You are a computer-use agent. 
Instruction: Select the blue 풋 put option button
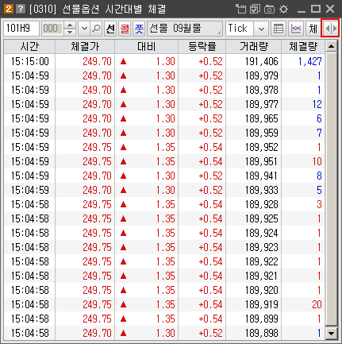[x=139, y=29]
